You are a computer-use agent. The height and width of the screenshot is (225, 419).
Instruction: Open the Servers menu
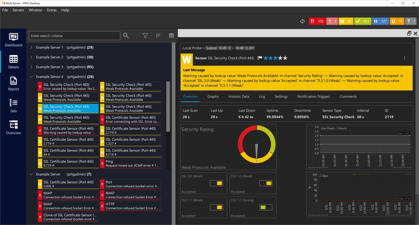click(x=18, y=10)
